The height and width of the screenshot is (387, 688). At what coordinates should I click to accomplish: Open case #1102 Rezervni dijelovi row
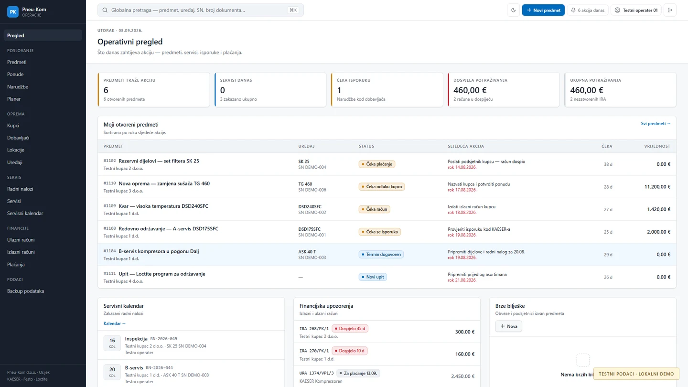click(x=387, y=164)
